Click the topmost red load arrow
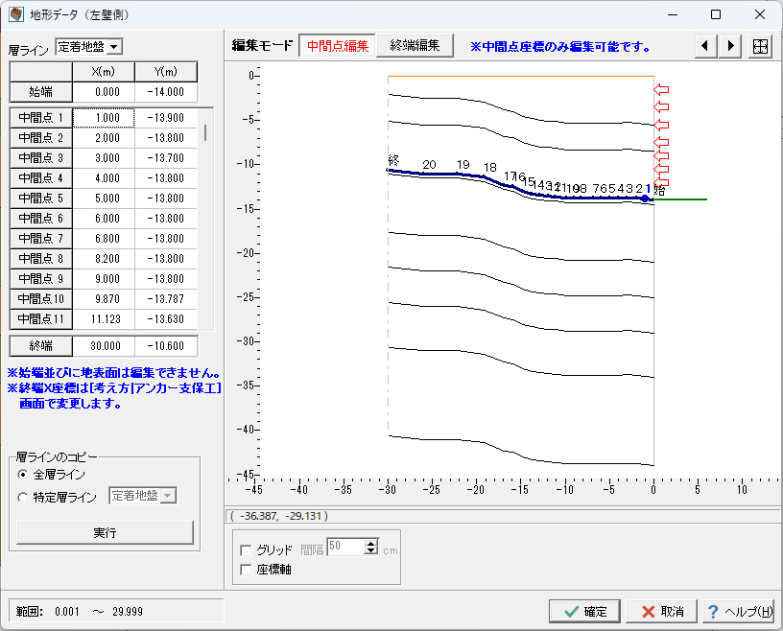The height and width of the screenshot is (631, 783). (x=661, y=89)
